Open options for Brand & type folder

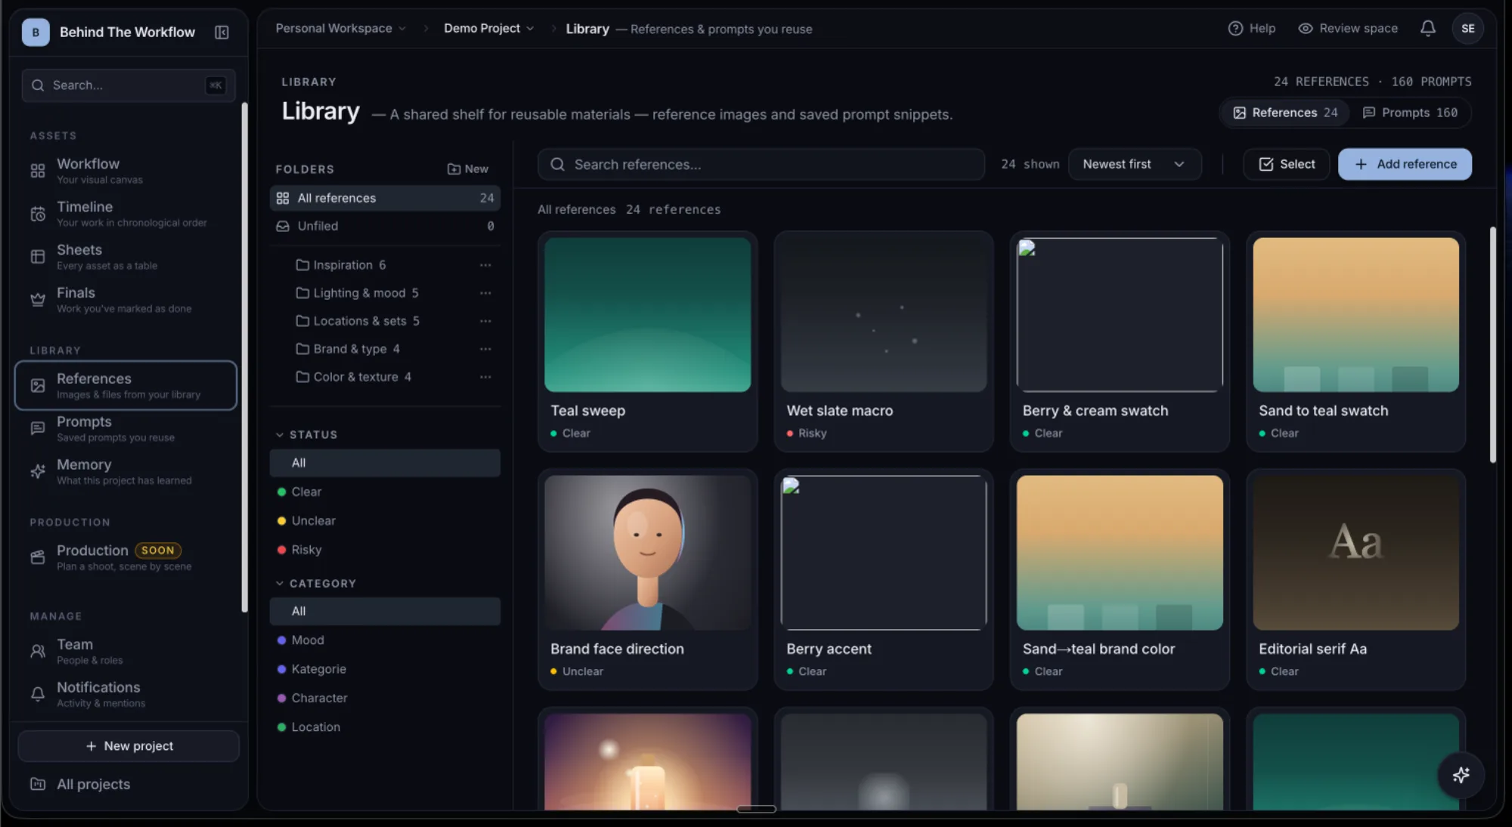coord(485,349)
